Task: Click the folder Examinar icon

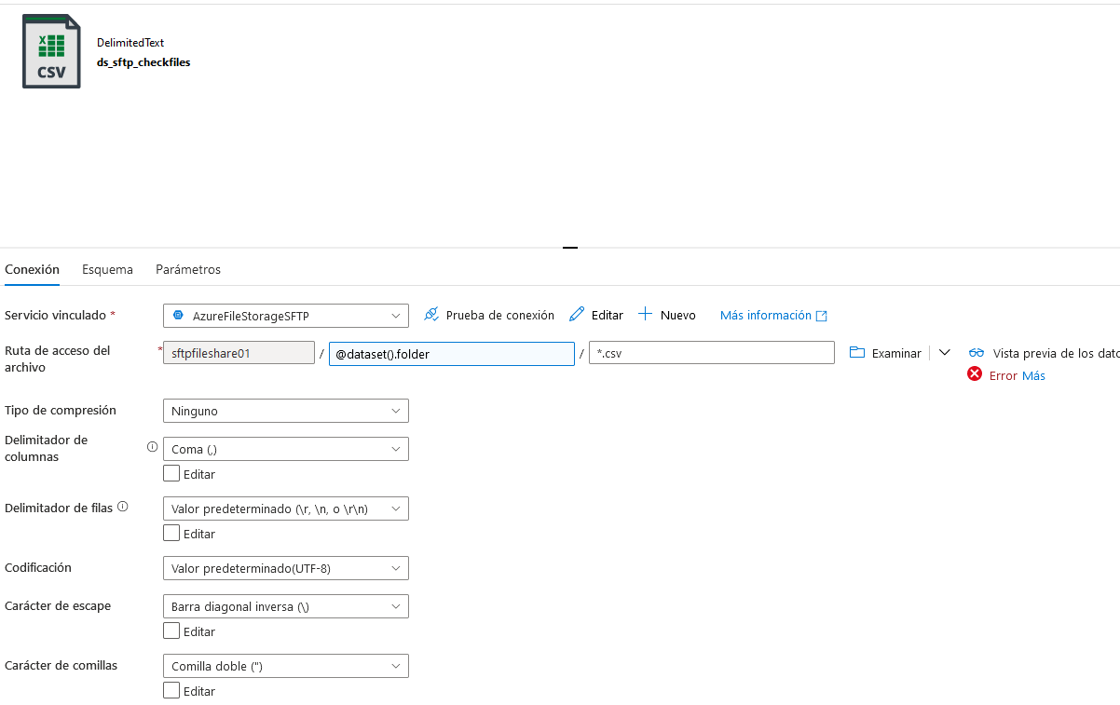Action: [857, 353]
